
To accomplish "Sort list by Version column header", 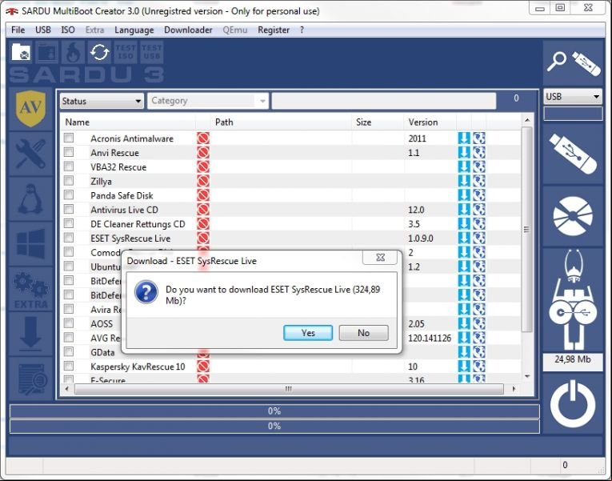I will click(430, 122).
